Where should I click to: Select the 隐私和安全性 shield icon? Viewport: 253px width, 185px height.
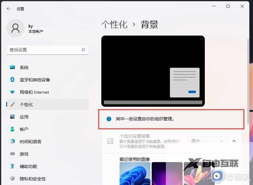12,179
